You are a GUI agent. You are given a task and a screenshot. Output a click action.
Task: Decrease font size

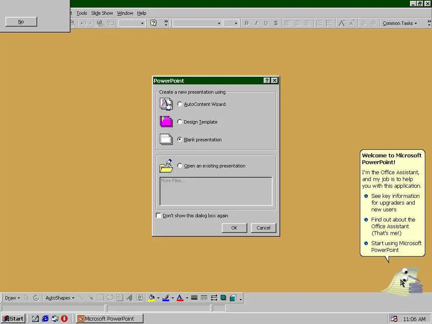(352, 24)
